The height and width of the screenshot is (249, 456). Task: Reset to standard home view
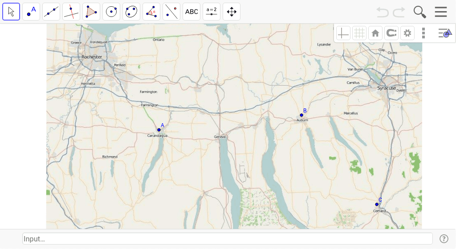[x=375, y=33]
